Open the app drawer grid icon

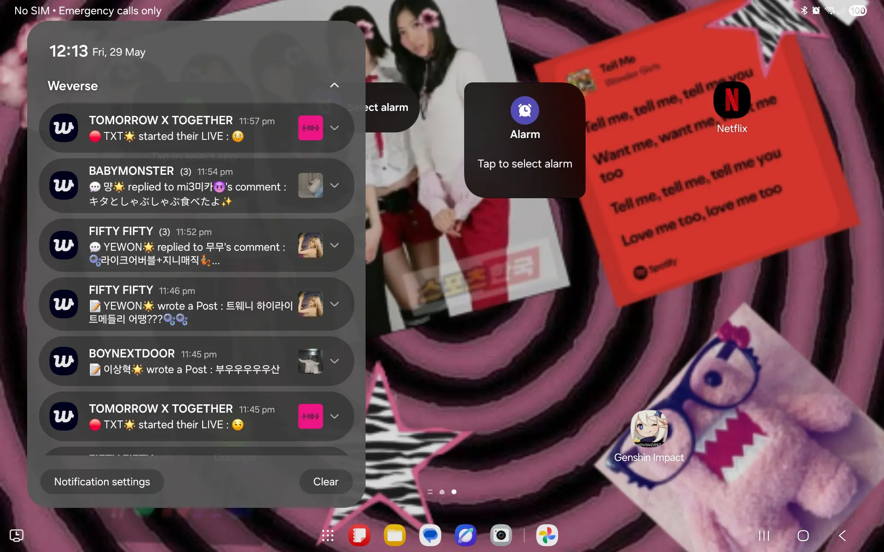click(x=328, y=535)
